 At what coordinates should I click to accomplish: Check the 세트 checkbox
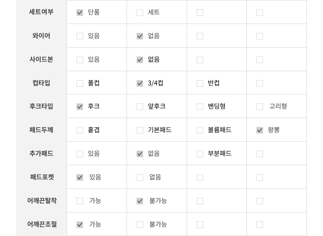(140, 13)
